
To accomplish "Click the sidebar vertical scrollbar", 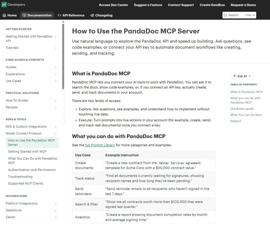I will click(x=63, y=57).
